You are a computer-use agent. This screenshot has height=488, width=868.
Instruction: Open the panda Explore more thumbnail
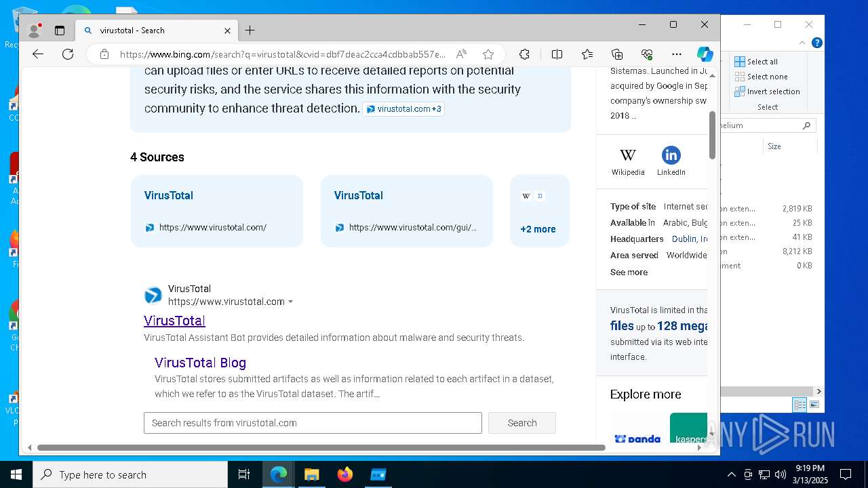(x=637, y=428)
